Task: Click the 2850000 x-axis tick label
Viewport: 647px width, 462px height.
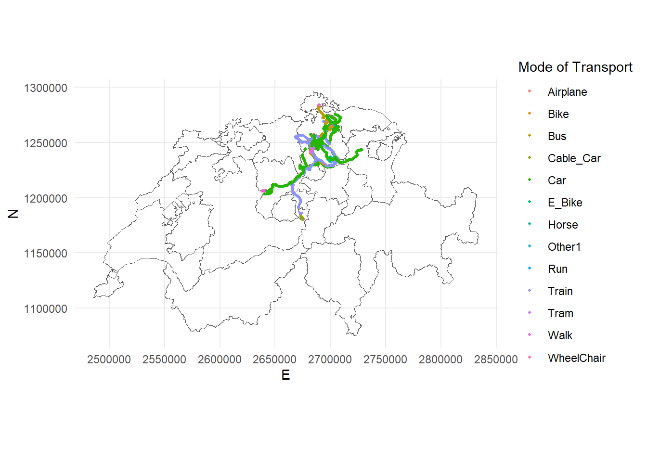Action: [x=495, y=359]
